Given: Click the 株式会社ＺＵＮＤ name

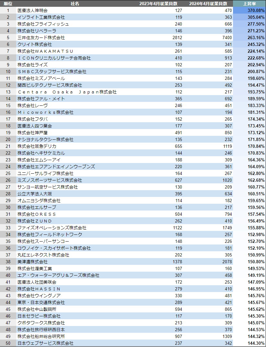Looking at the screenshot, I should coord(35,221).
